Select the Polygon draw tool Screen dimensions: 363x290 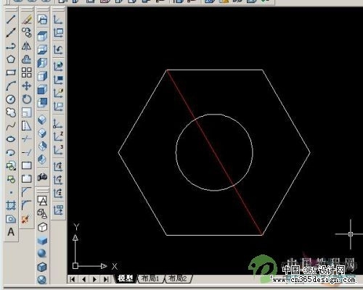(x=11, y=59)
